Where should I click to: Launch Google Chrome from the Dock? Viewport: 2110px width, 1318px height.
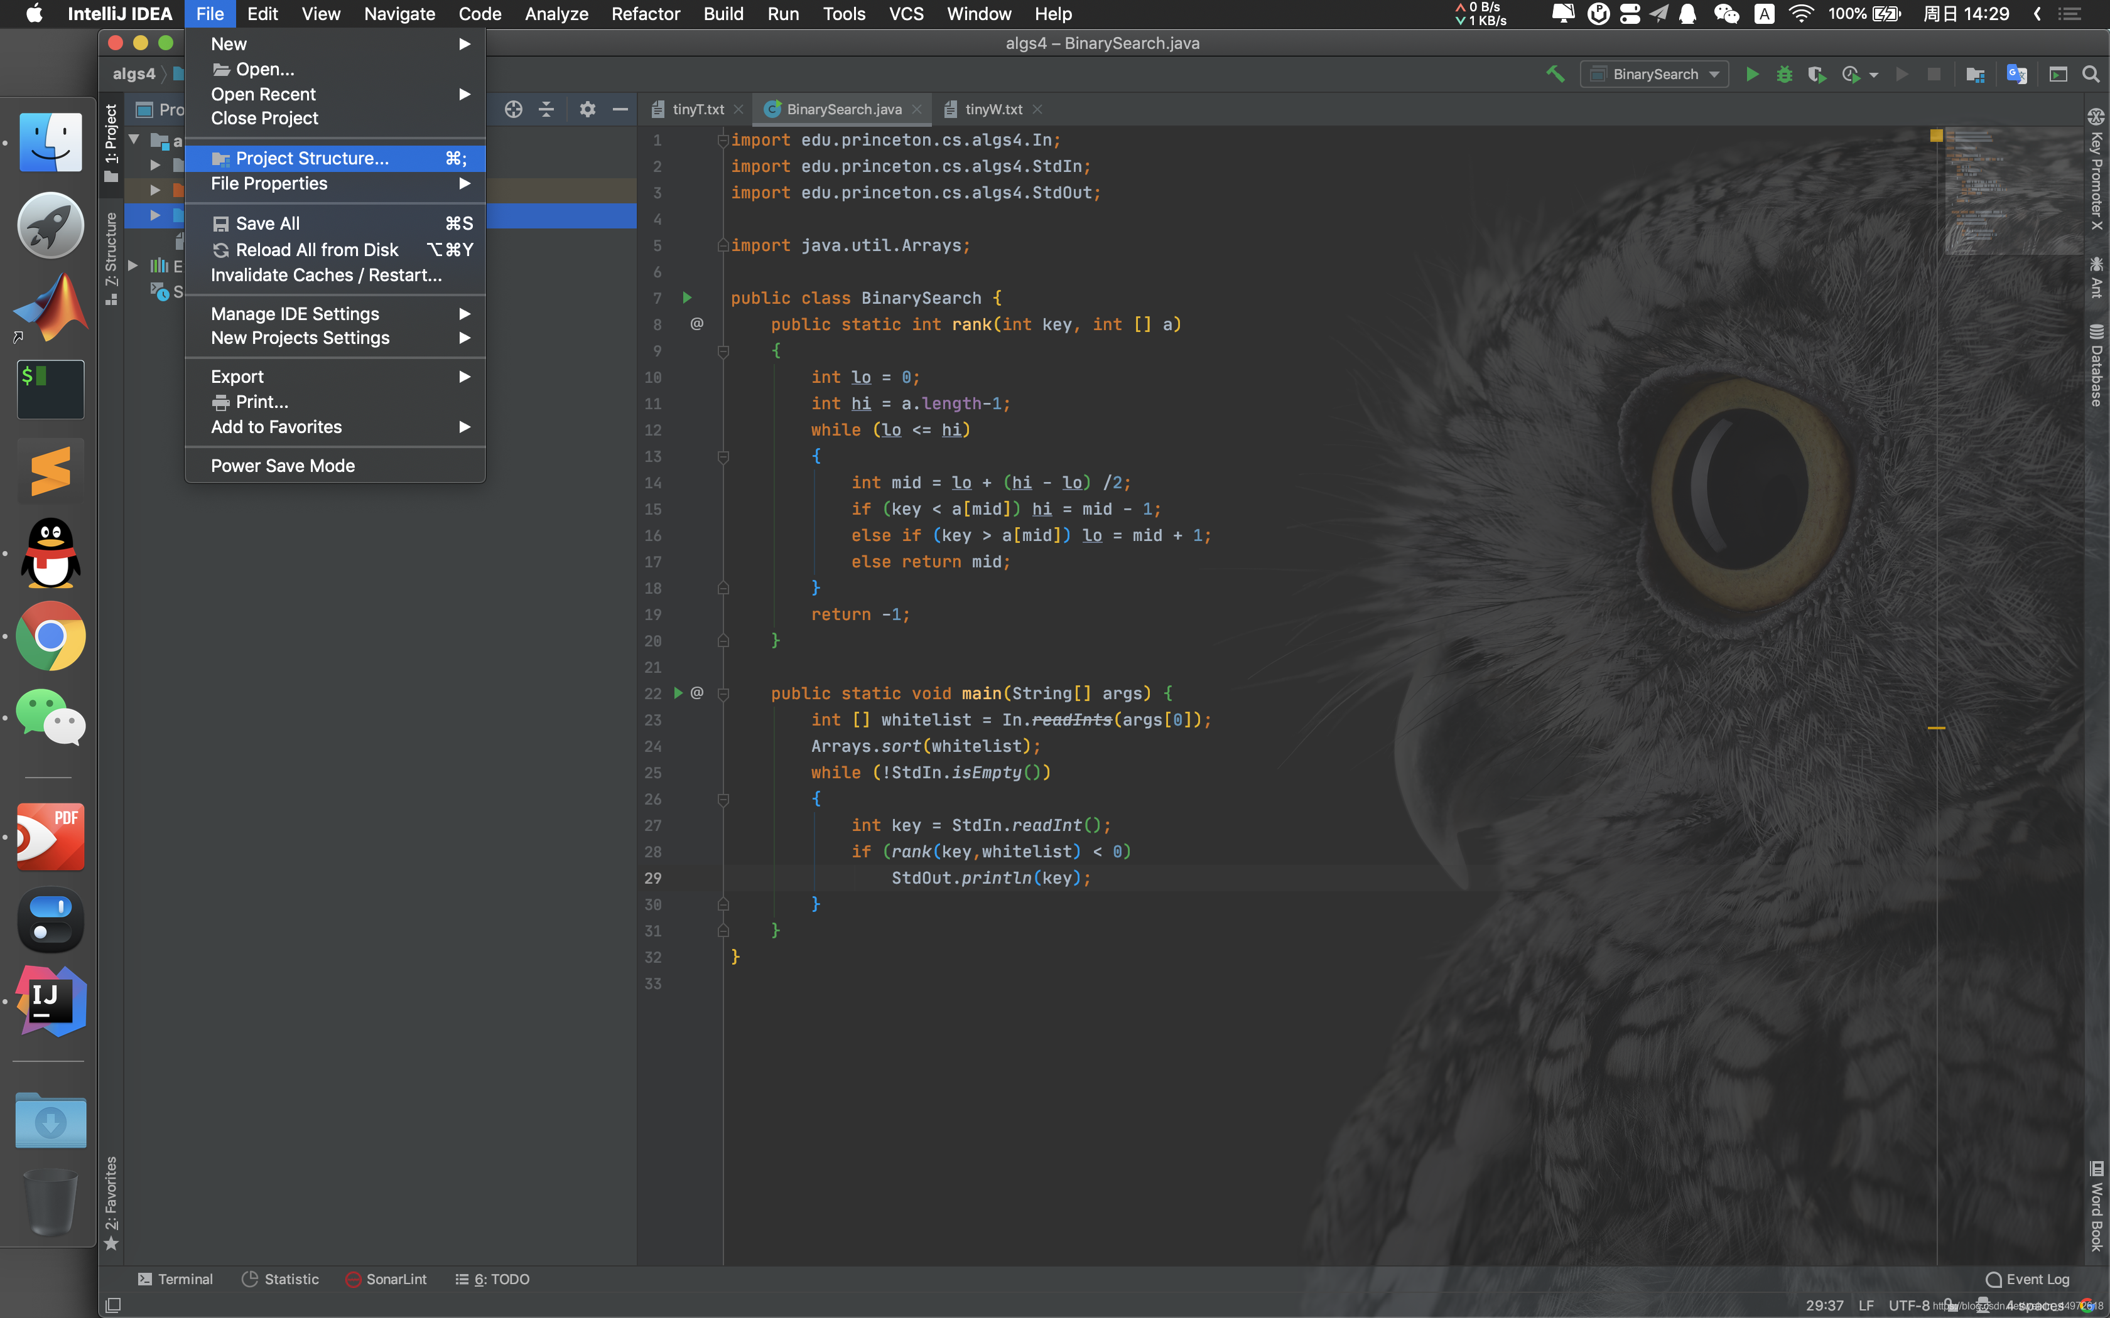[51, 635]
